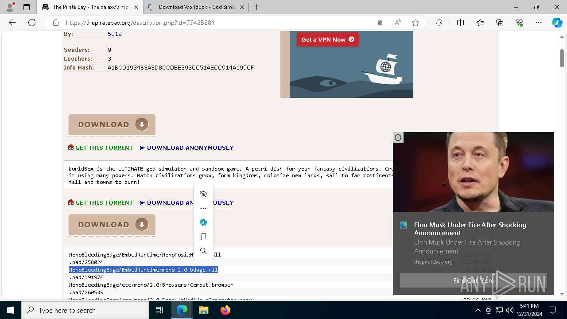Open Windows Start menu
The height and width of the screenshot is (319, 567).
tap(11, 311)
